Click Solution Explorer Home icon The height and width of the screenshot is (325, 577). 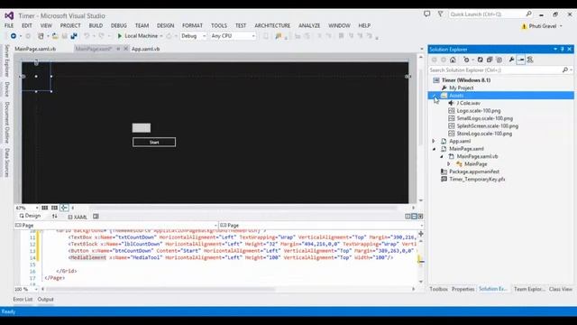click(453, 60)
